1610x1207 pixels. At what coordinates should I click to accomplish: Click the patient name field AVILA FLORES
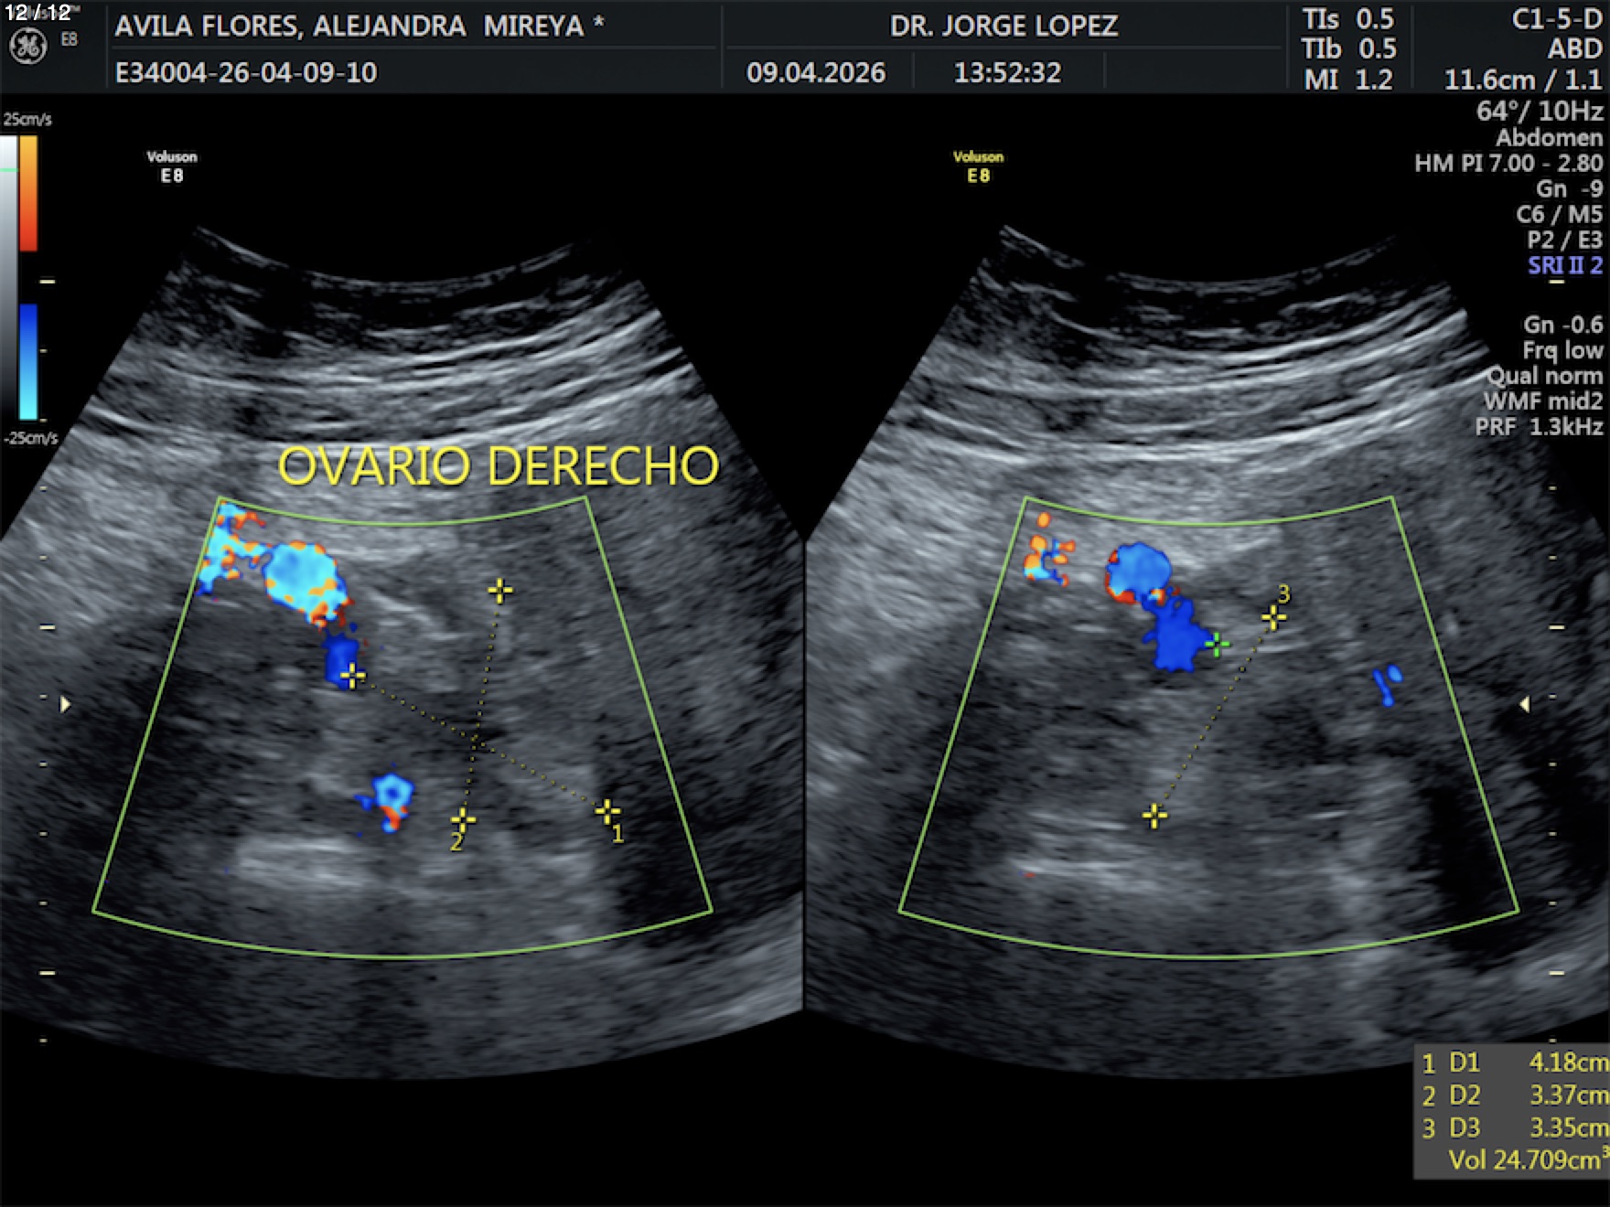pos(359,26)
